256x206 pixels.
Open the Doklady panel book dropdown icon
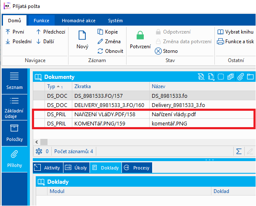pyautogui.click(x=41, y=182)
